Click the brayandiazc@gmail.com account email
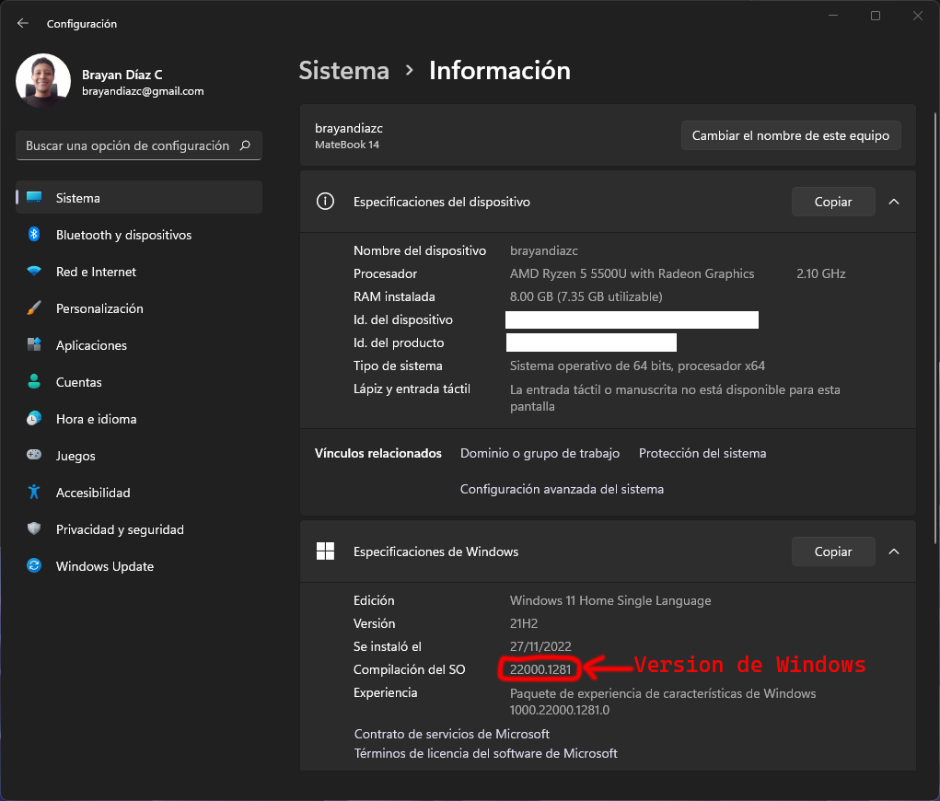 point(143,91)
